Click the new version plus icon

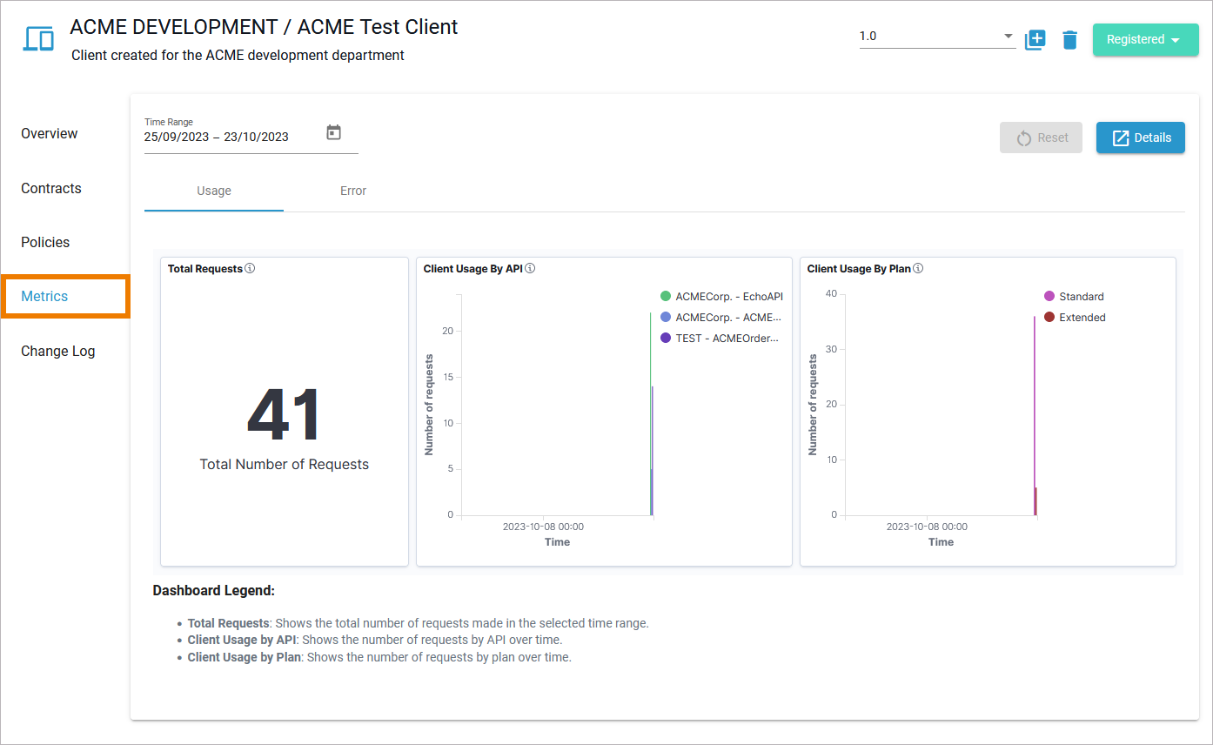[1035, 40]
